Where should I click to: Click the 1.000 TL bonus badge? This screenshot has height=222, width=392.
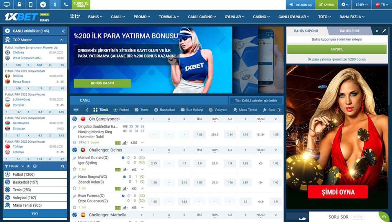point(81,5)
